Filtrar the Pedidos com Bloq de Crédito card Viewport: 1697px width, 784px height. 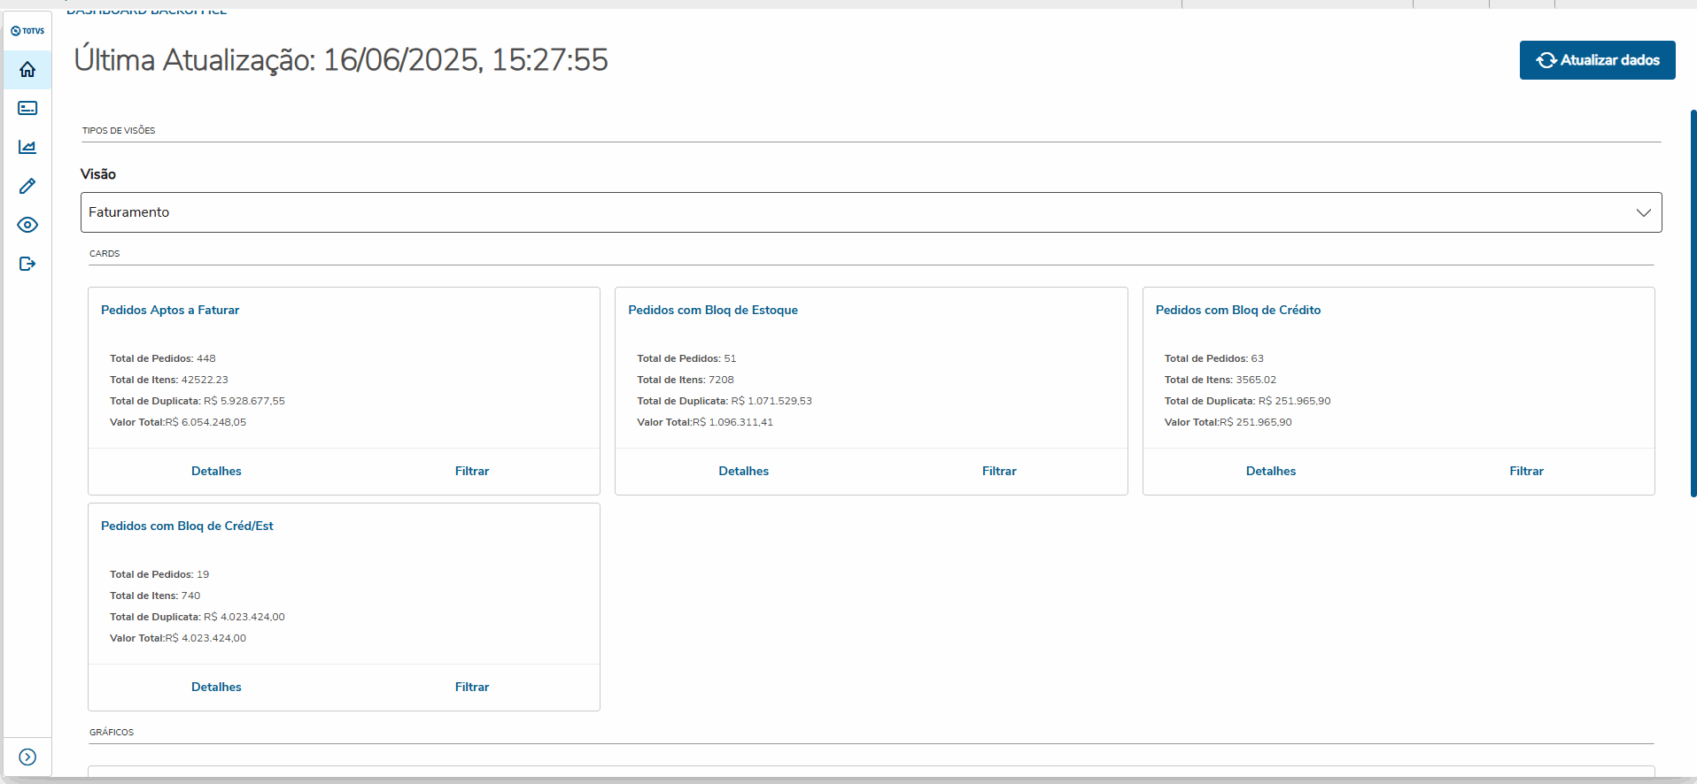click(1526, 471)
